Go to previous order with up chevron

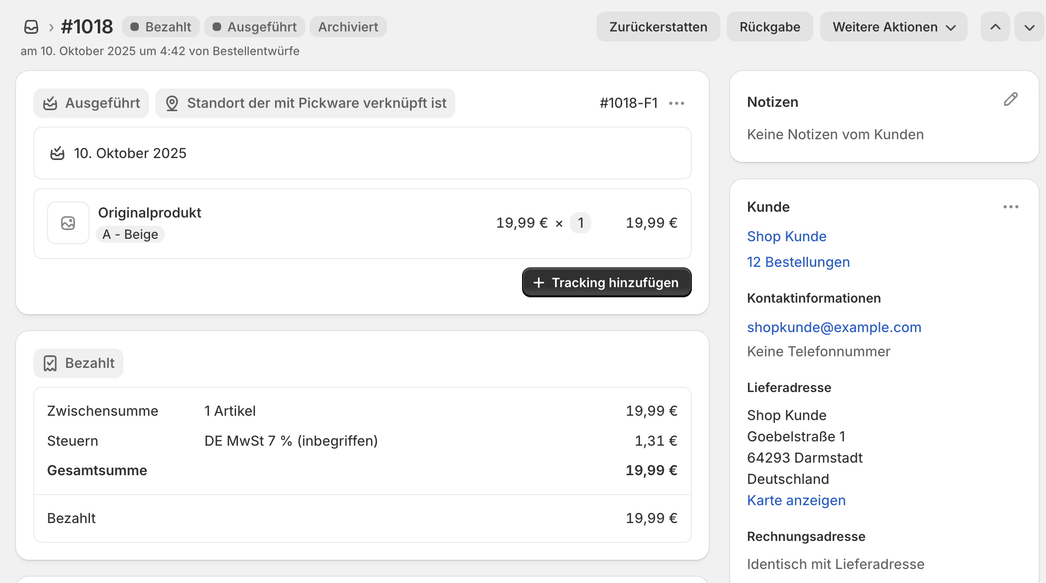tap(995, 27)
